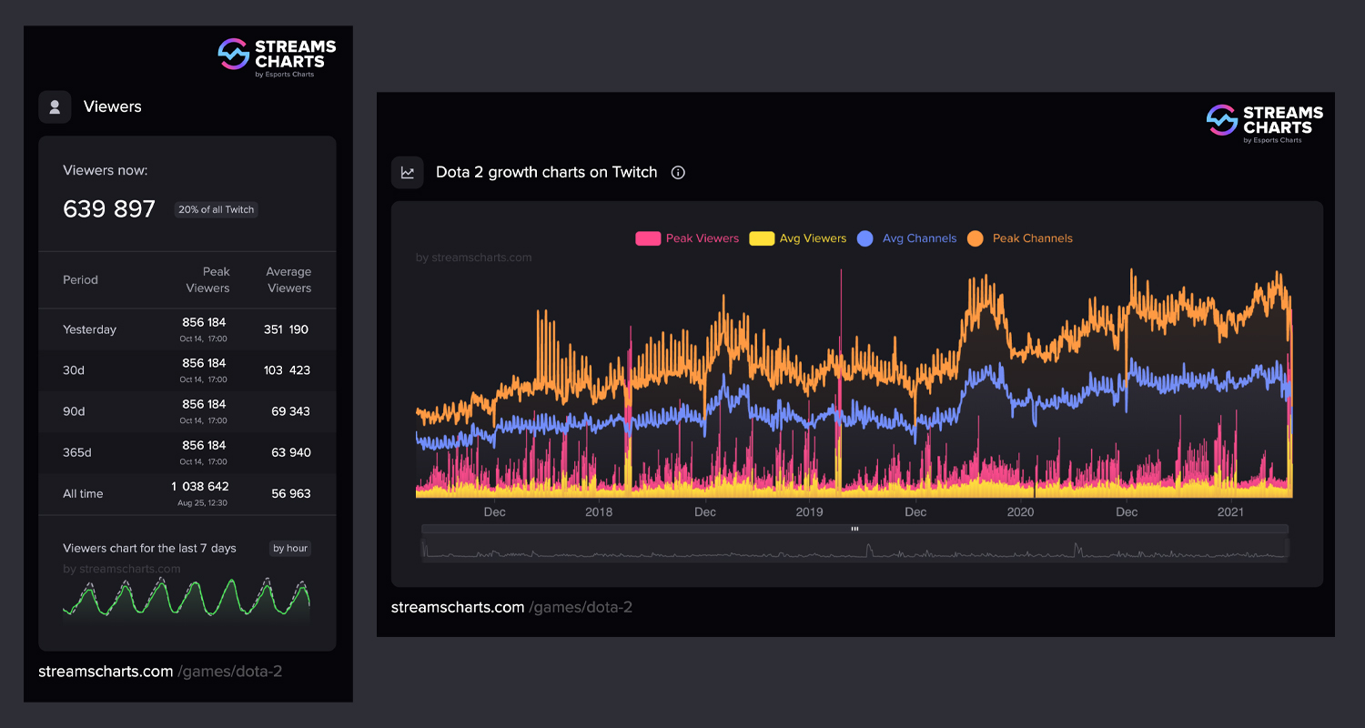This screenshot has height=728, width=1365.
Task: Click the 7-day viewers sparkline chart
Action: [x=187, y=599]
